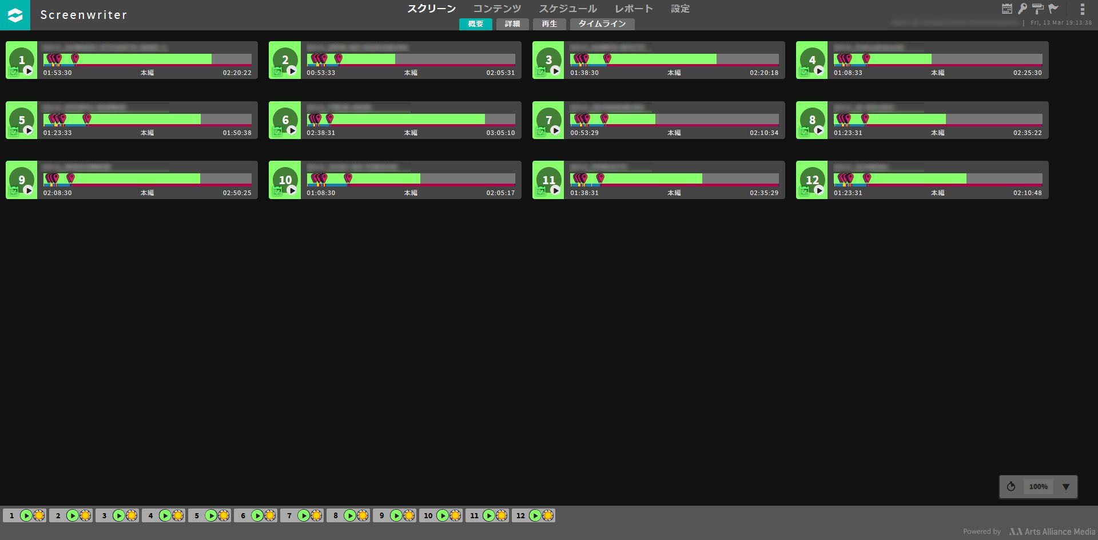Click screen 11 playback progress bar
This screenshot has width=1098, height=540.
tap(674, 179)
